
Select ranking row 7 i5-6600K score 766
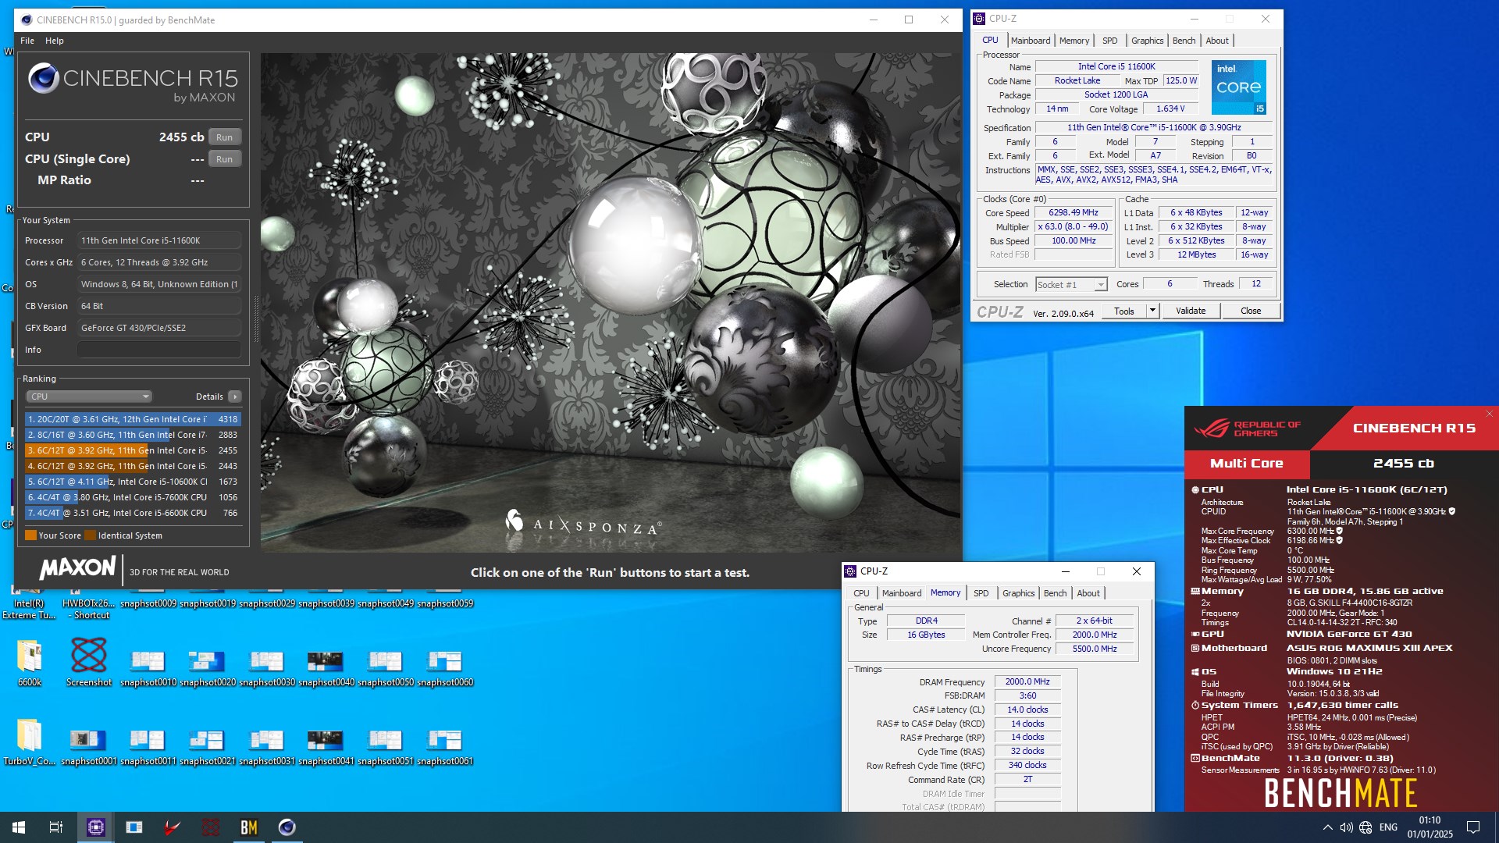click(x=133, y=513)
